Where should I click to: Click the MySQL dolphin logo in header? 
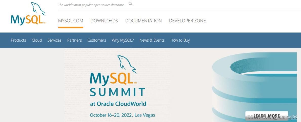(x=28, y=14)
